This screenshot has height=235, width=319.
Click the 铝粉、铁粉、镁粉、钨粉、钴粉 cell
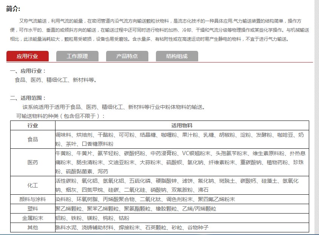182,218
